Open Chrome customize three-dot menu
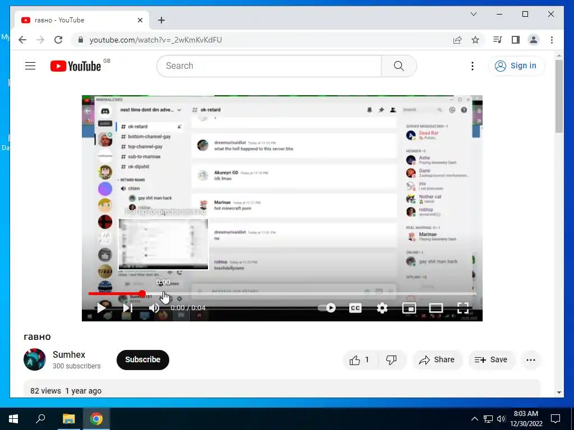The height and width of the screenshot is (430, 574). (x=552, y=40)
